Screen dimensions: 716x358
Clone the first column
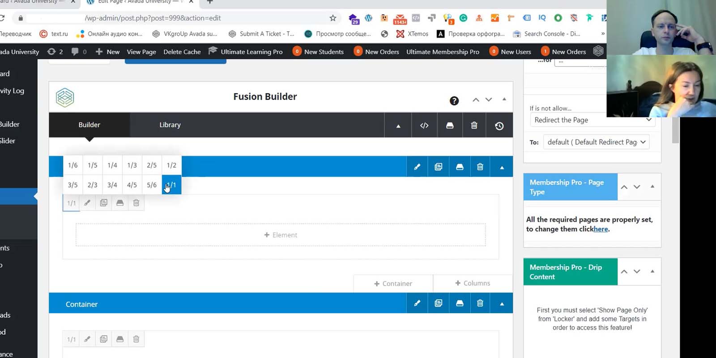point(104,203)
